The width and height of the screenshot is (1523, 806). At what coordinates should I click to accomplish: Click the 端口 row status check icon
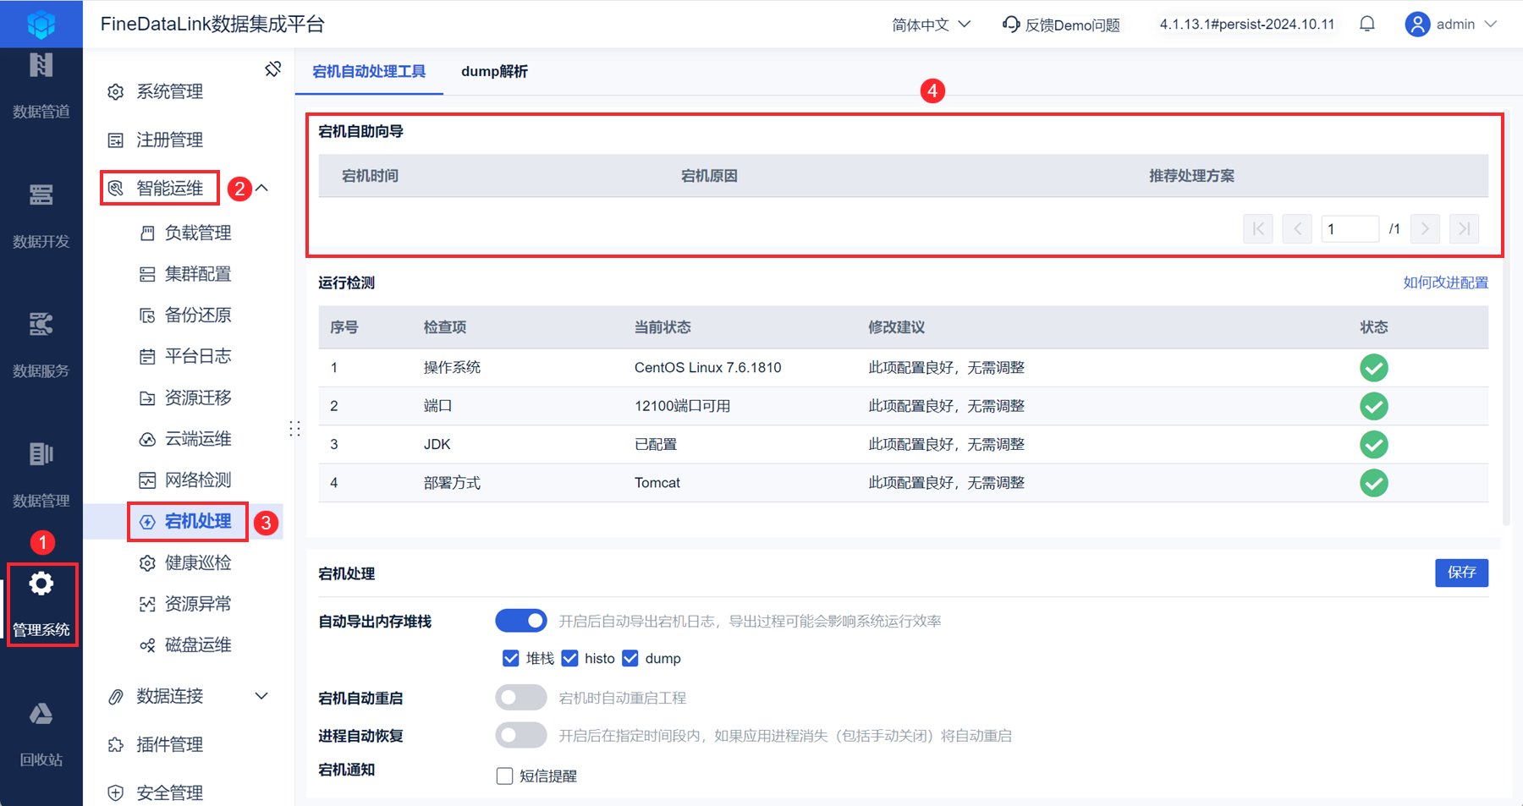coord(1373,406)
